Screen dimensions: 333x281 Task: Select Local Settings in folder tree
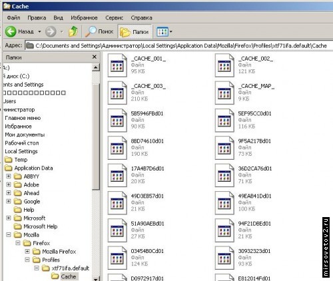click(21, 151)
